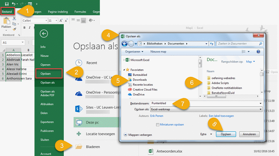This screenshot has height=156, width=279.
Task: Expand the Microsoft Excel tree node
Action: click(x=124, y=60)
